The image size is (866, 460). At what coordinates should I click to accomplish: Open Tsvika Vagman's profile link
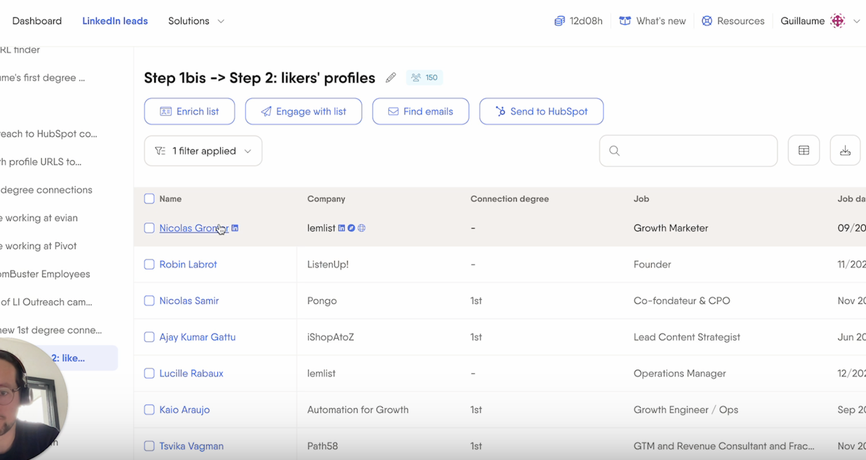pyautogui.click(x=192, y=446)
